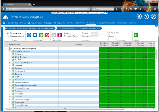This screenshot has height=112, width=159.
Task: Open the Последние 7 суток interval dropdown
Action: (x=72, y=36)
